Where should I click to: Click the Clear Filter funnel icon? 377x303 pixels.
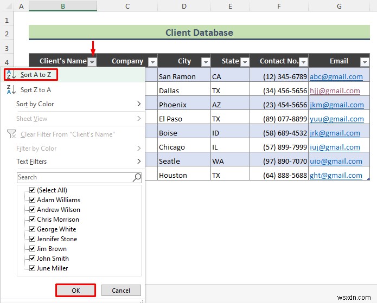[11, 134]
